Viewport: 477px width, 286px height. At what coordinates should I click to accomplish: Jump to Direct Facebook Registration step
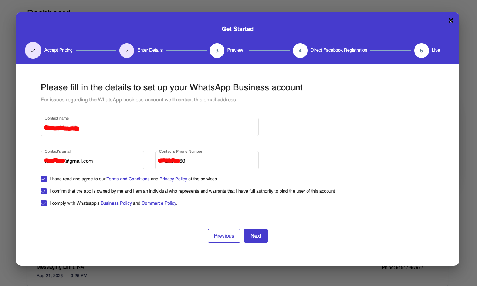(x=339, y=50)
